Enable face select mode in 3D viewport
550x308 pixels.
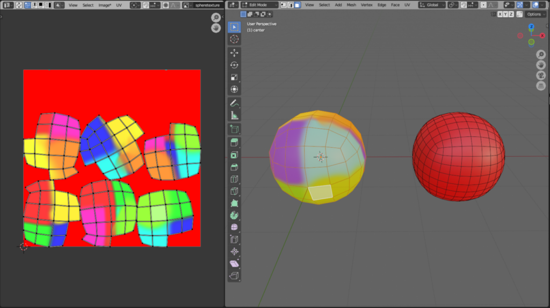tap(297, 5)
